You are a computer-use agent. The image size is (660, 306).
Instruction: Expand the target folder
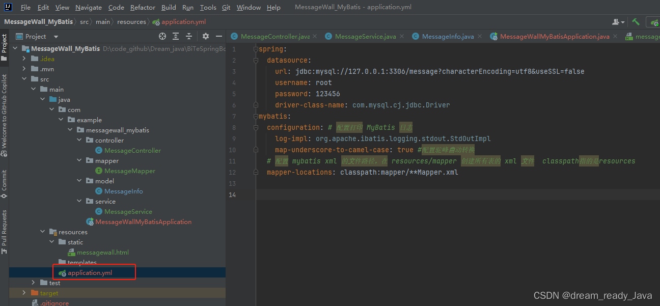coord(24,293)
